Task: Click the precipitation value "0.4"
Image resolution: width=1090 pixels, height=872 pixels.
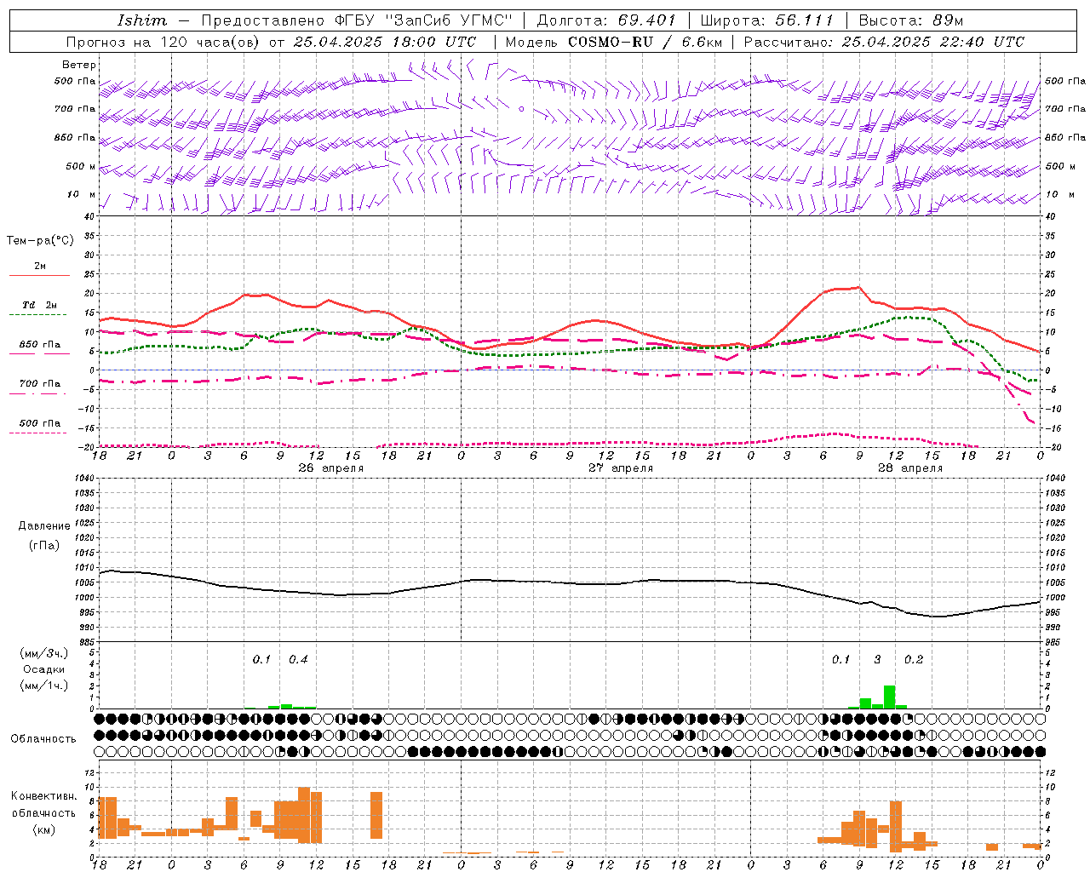Action: point(298,659)
